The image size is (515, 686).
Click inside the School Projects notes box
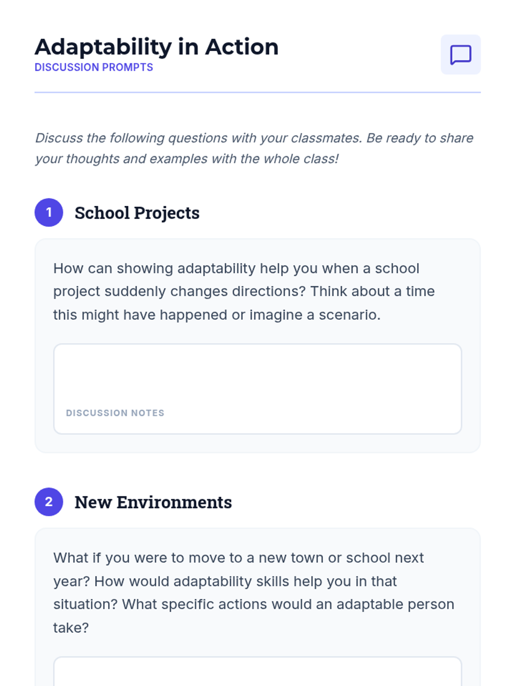click(x=257, y=389)
